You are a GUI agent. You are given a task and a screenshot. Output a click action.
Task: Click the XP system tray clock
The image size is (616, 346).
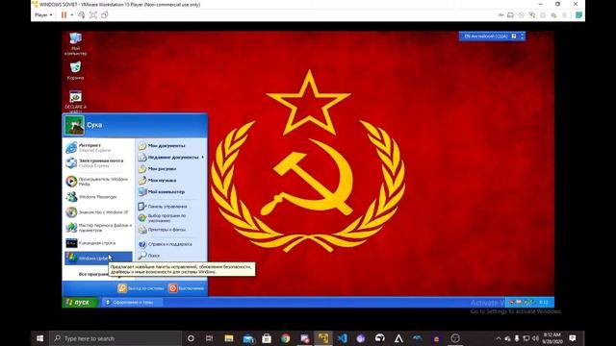pyautogui.click(x=544, y=302)
